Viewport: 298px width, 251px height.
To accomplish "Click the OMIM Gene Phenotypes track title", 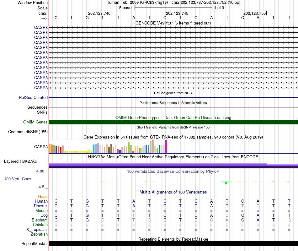I will [x=173, y=117].
